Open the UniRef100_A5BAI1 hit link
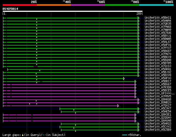176x137 pixels. 158,18
